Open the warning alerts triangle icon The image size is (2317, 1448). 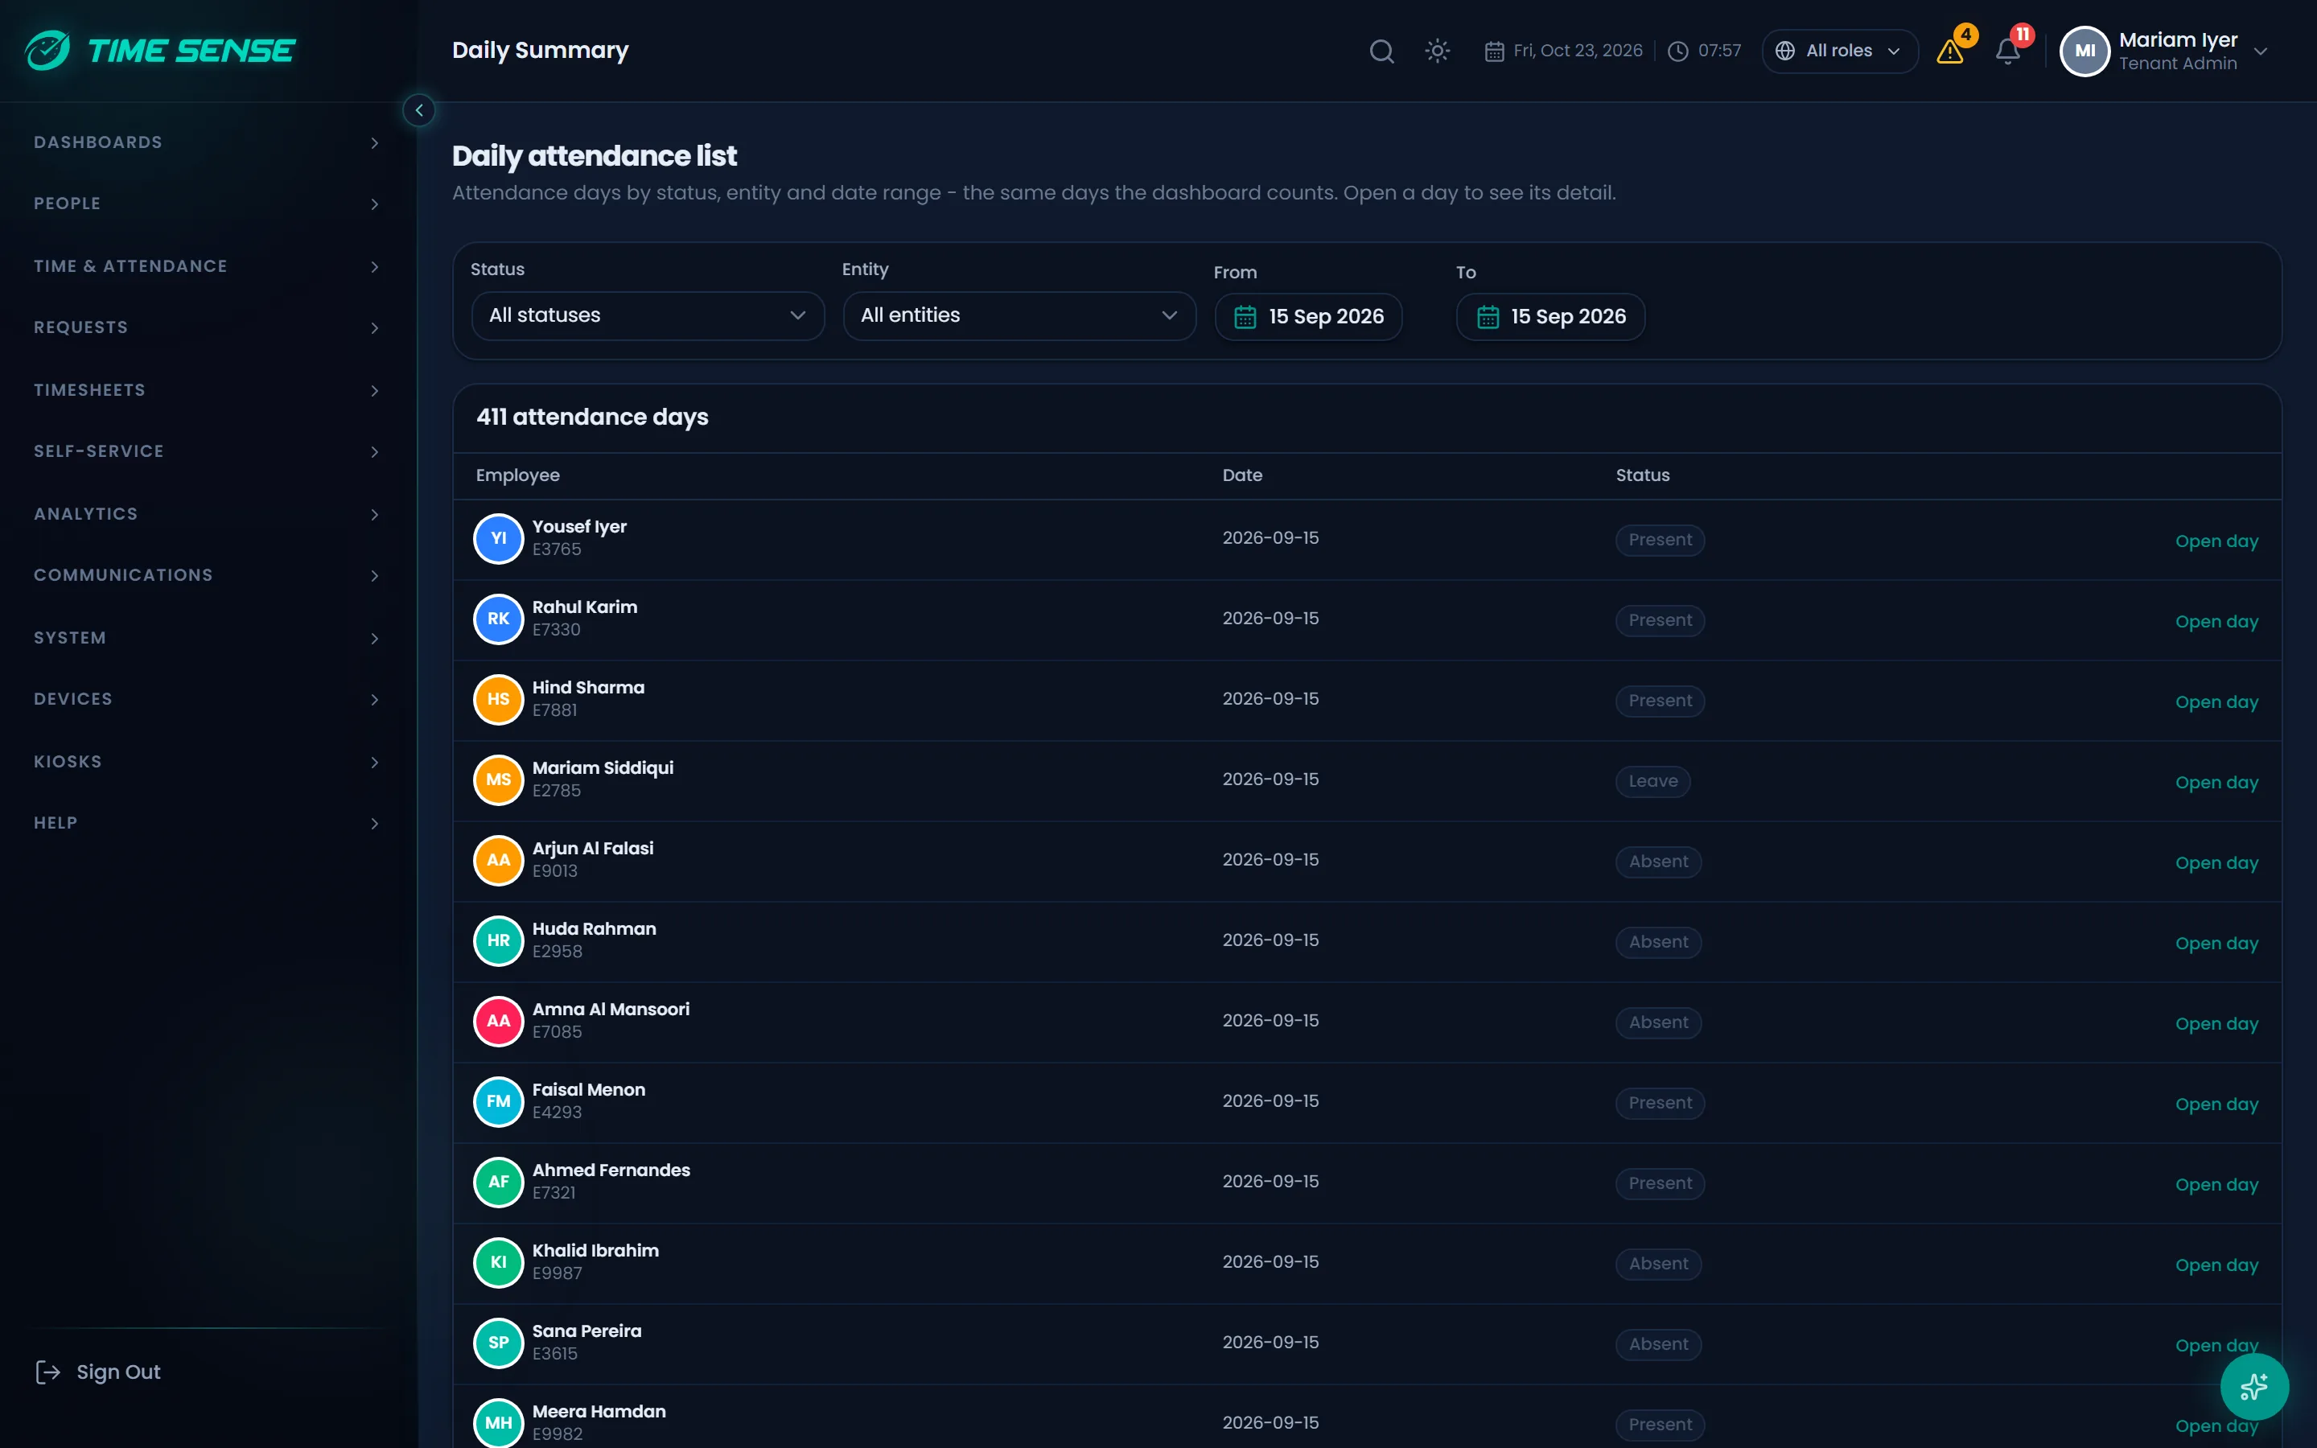(1950, 51)
